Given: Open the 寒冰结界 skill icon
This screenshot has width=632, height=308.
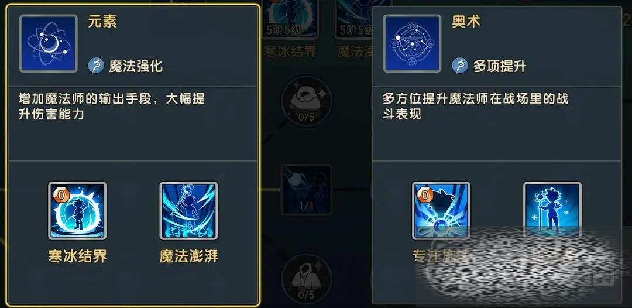Looking at the screenshot, I should (x=77, y=211).
